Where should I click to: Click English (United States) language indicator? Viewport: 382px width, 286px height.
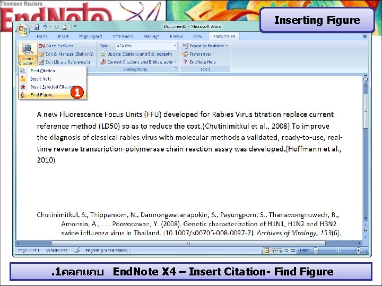tap(107, 250)
